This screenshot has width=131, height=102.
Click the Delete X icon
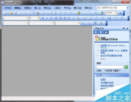click(x=56, y=13)
